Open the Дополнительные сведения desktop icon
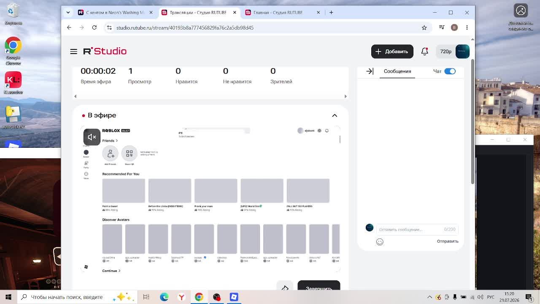This screenshot has width=540, height=304. pos(521,17)
